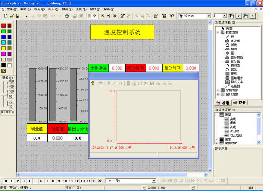Viewport: 263px width, 191px height.
Task: Switch to the 控件 tab
Action: coord(239,102)
